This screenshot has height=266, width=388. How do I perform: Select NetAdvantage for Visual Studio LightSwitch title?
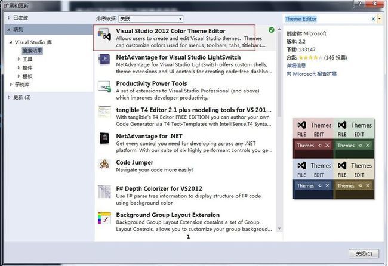click(x=178, y=57)
